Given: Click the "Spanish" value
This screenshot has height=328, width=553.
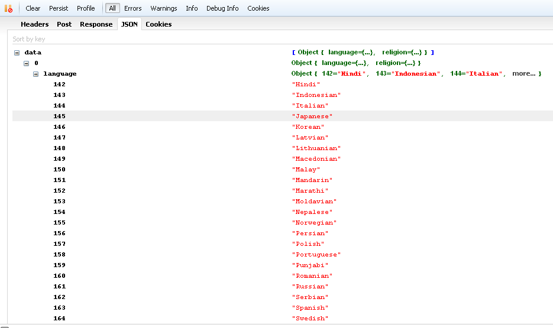Looking at the screenshot, I should coord(310,307).
